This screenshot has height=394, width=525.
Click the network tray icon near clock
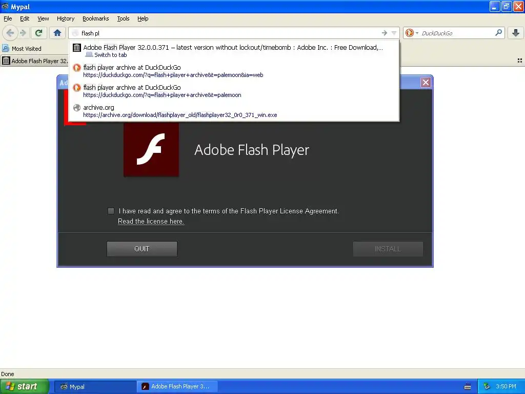[x=487, y=387]
